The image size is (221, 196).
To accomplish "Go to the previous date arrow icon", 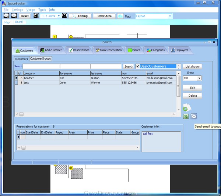I will point(36,15).
